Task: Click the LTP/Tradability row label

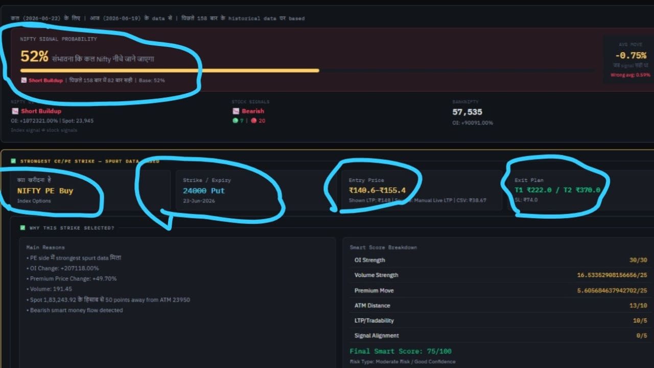Action: (x=374, y=320)
